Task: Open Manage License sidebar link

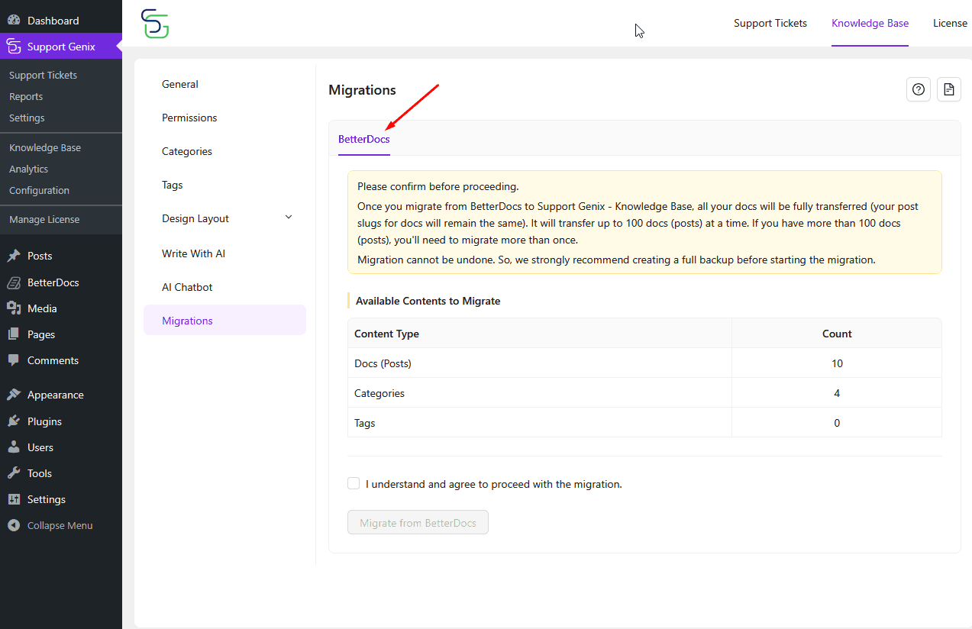Action: [44, 219]
